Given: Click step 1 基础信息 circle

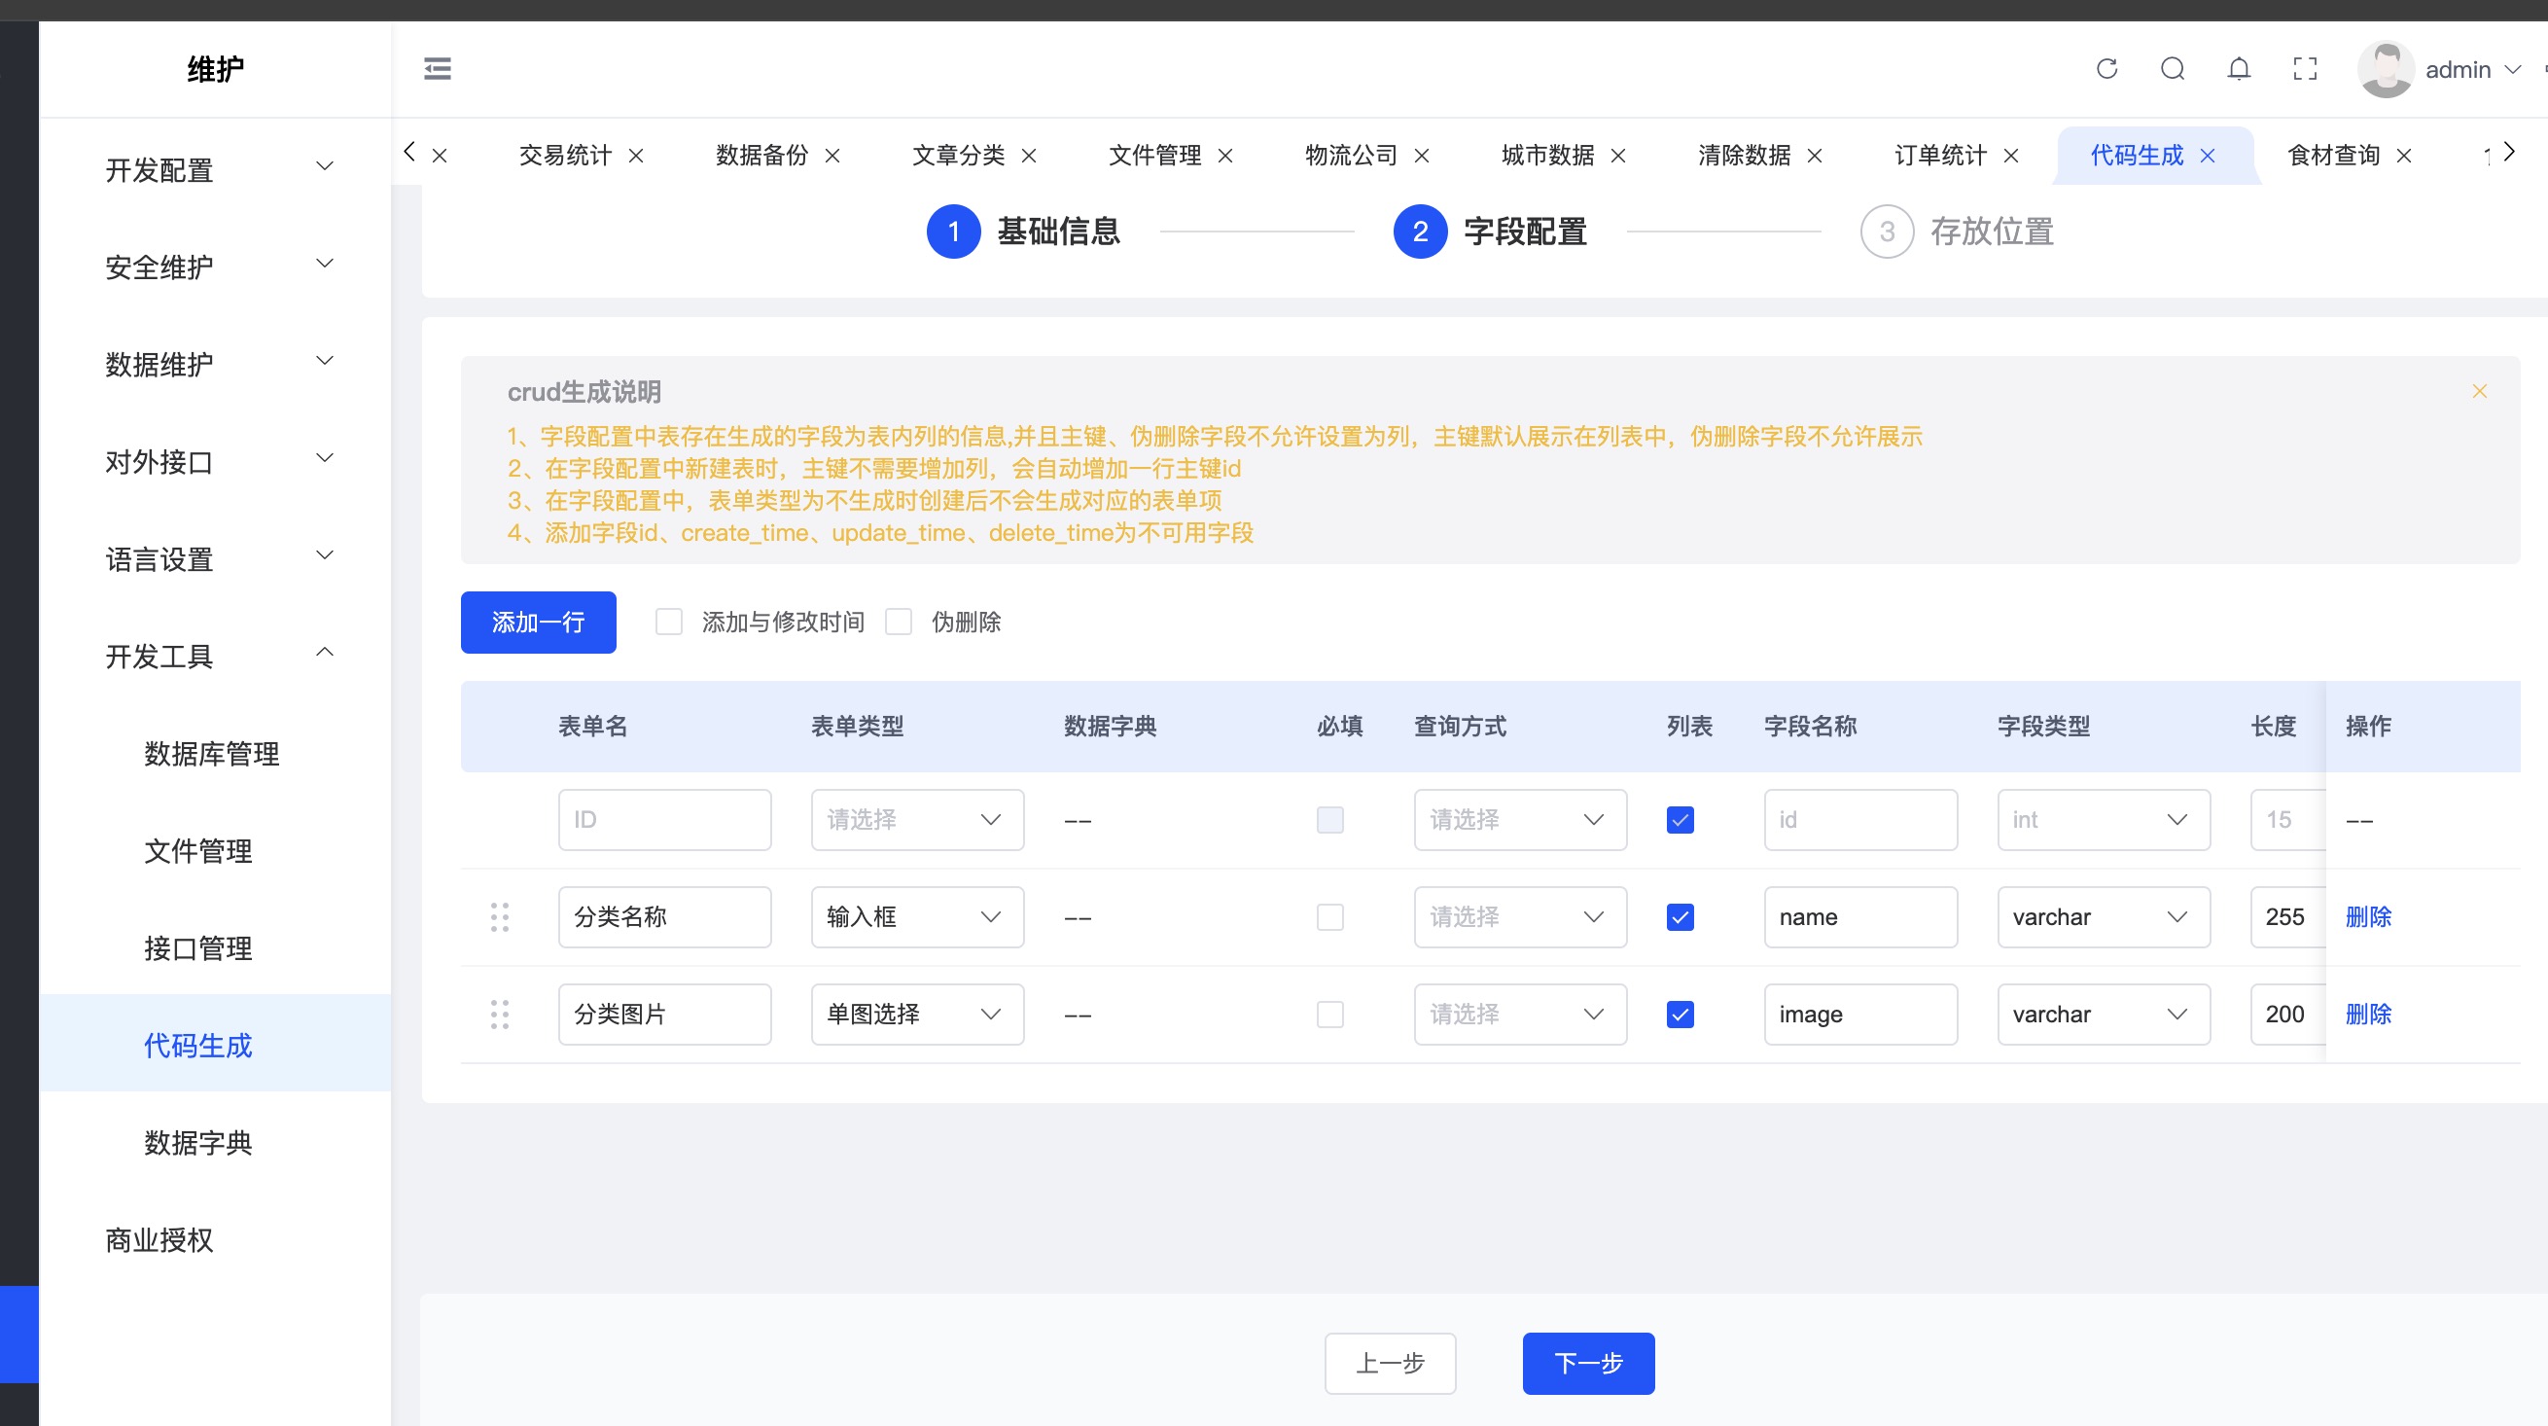Looking at the screenshot, I should click(x=953, y=232).
